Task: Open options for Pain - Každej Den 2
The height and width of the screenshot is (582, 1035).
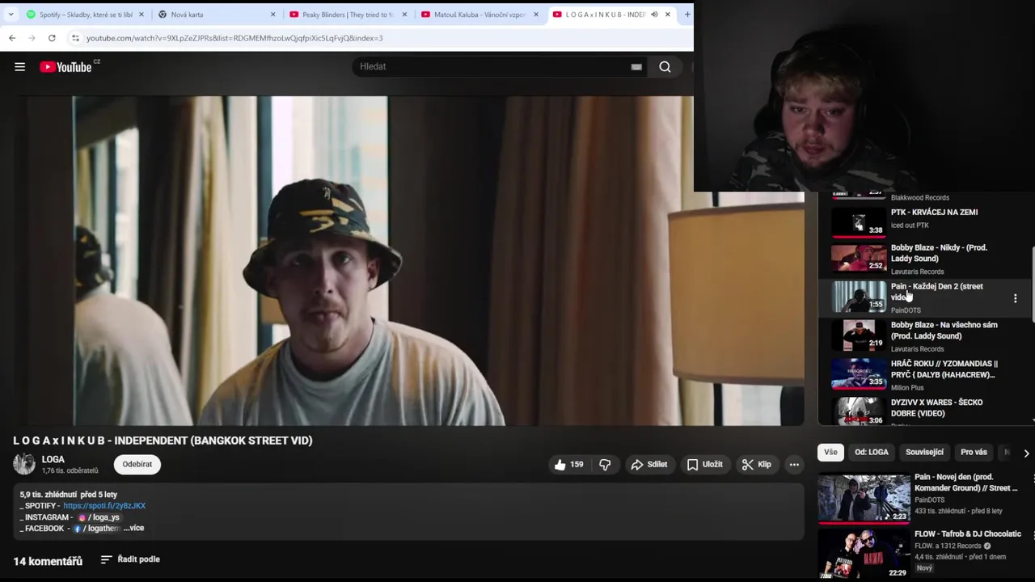Action: coord(1016,298)
